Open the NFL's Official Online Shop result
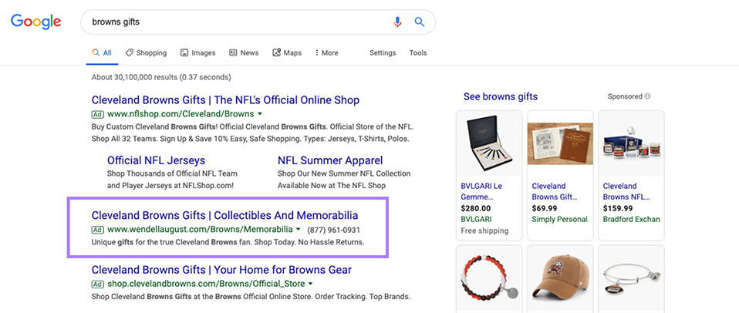 [x=225, y=100]
